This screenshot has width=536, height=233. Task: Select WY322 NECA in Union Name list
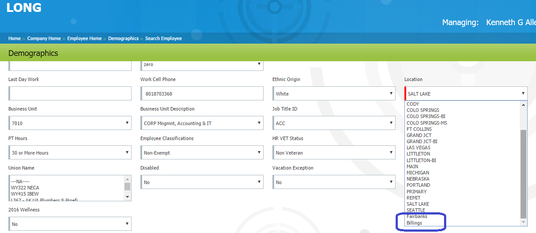[x=25, y=188]
